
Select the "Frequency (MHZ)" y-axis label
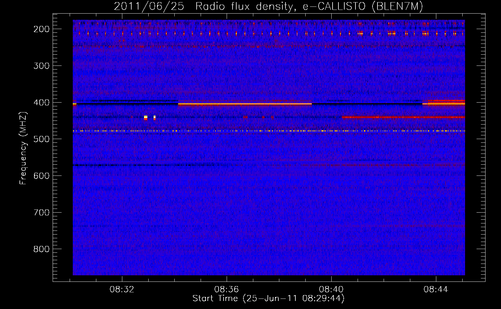[x=23, y=148]
